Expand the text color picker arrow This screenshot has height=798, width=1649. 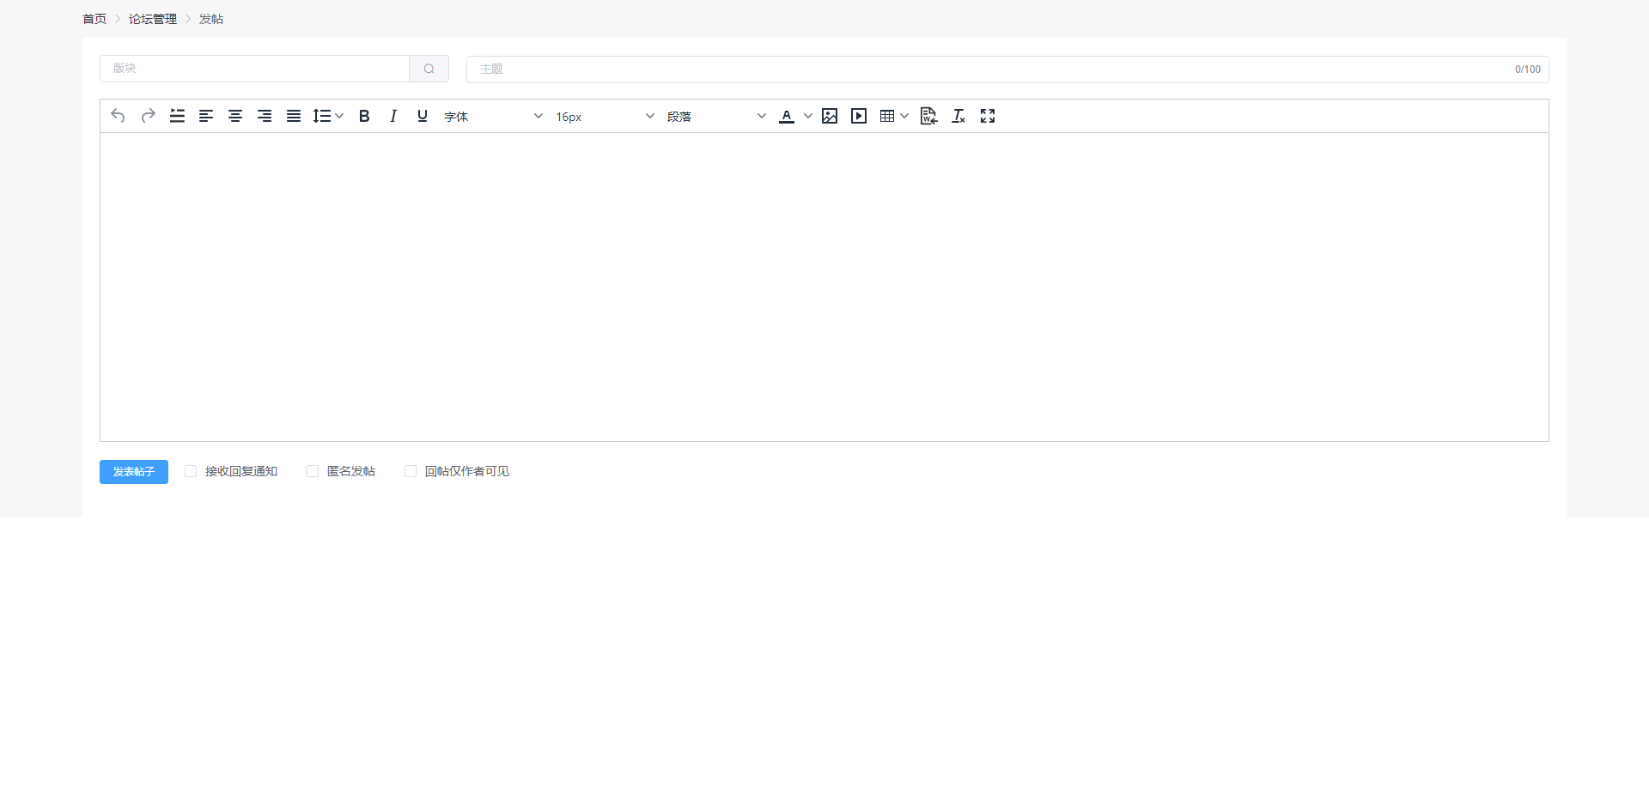pos(808,116)
